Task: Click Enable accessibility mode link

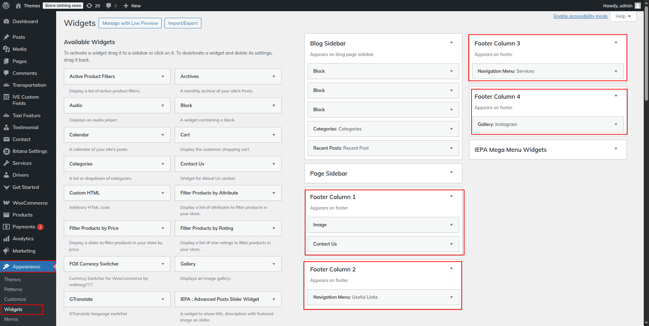Action: [x=580, y=16]
